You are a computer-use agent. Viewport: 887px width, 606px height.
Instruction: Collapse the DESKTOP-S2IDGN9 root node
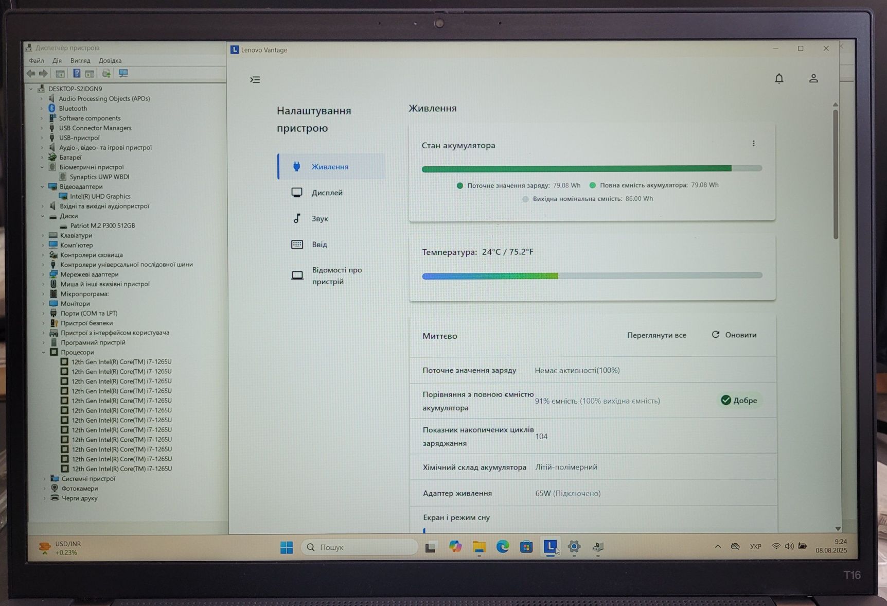(31, 89)
